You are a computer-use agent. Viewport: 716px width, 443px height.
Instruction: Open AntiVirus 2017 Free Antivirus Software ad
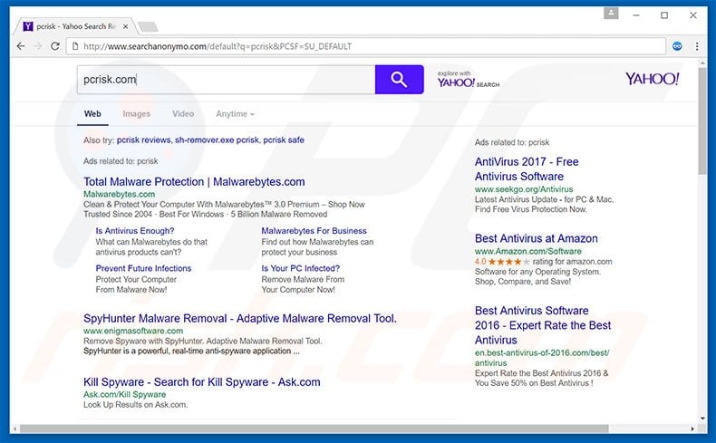click(x=527, y=169)
